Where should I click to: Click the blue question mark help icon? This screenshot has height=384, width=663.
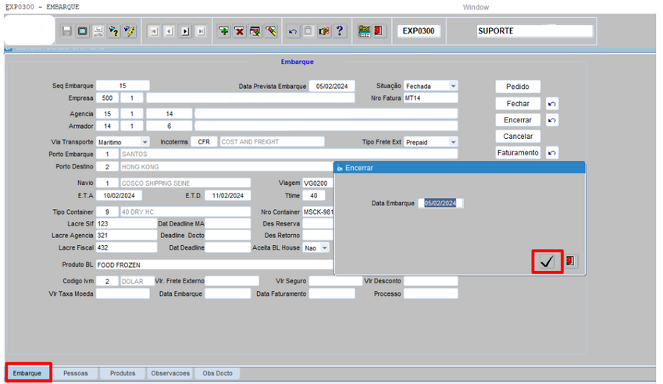pyautogui.click(x=340, y=31)
